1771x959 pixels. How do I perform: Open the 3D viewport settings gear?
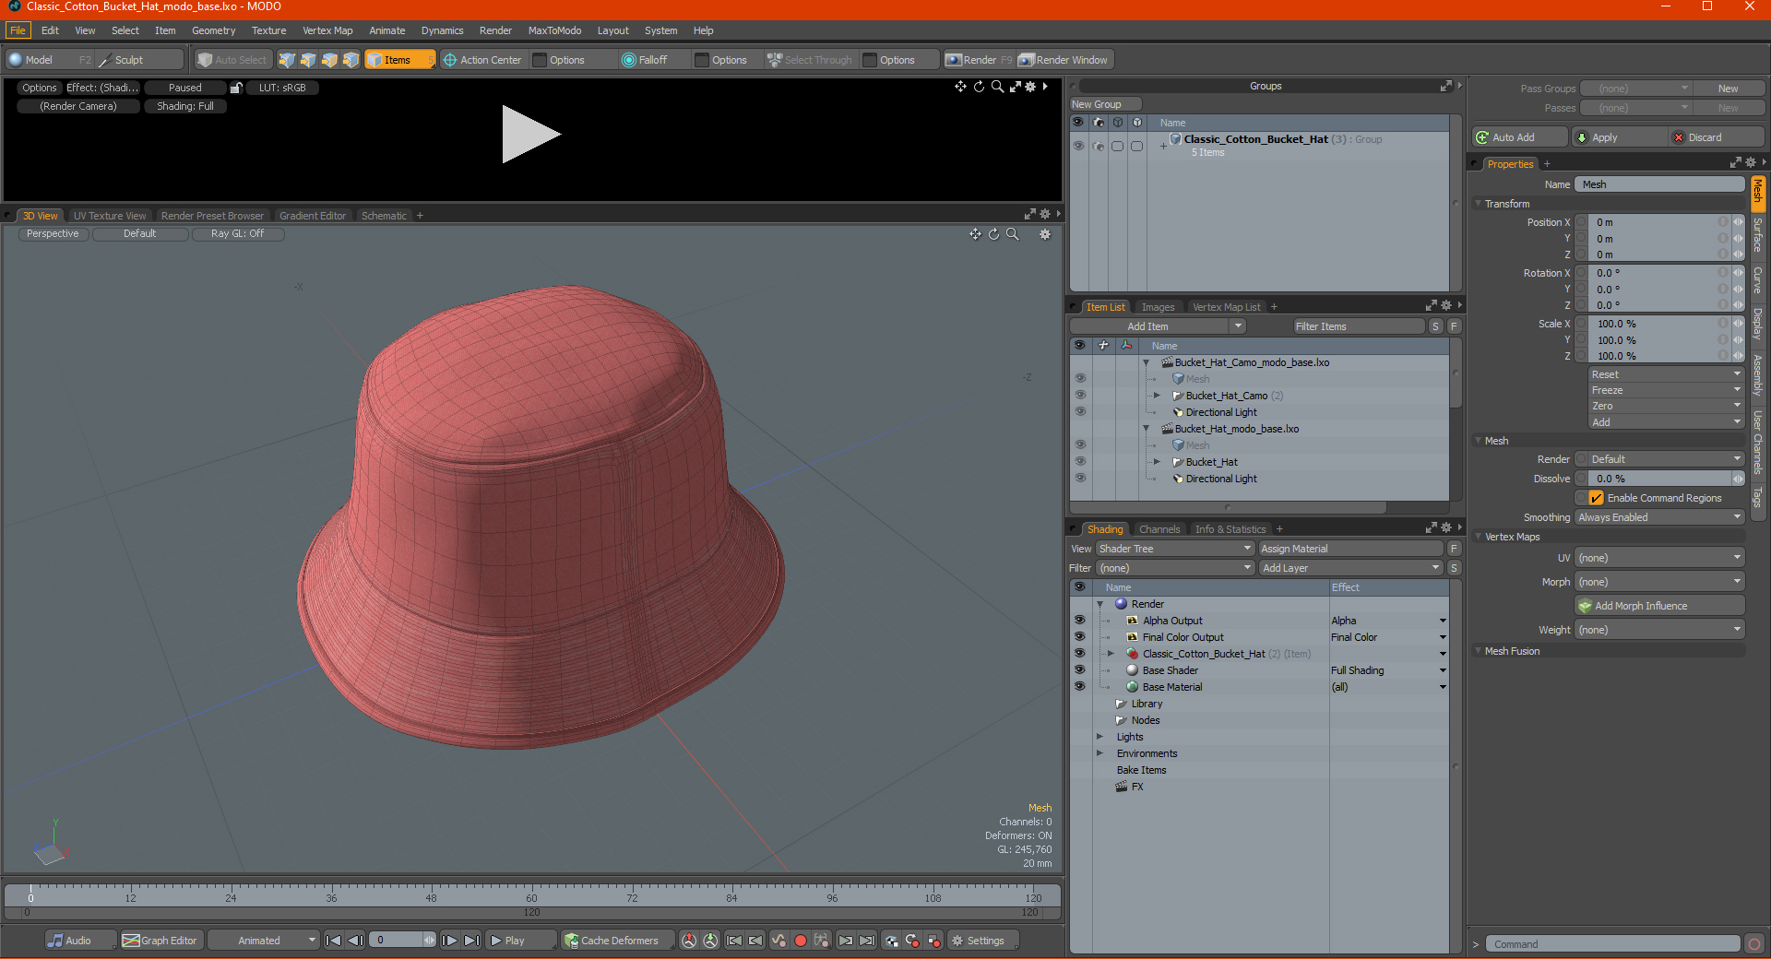coord(1045,234)
